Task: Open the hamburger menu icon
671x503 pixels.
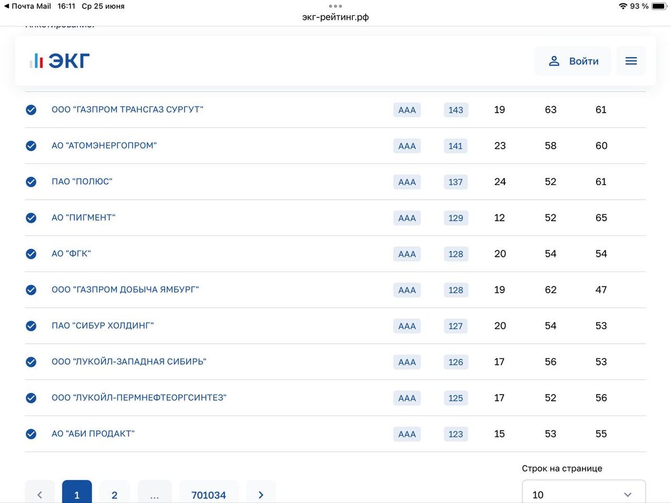Action: click(x=631, y=61)
